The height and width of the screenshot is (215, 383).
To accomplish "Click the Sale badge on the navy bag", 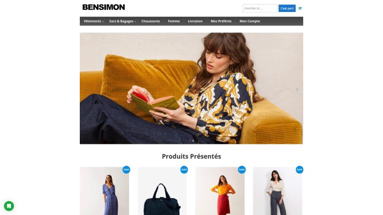I will [x=184, y=170].
